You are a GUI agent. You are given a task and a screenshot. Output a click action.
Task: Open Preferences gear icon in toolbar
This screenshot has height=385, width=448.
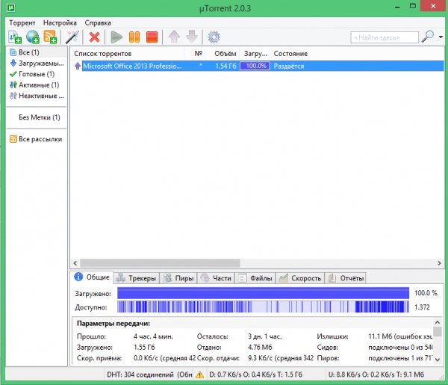tap(214, 37)
